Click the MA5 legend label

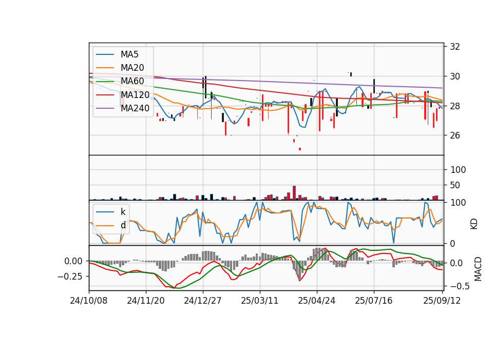click(x=129, y=54)
